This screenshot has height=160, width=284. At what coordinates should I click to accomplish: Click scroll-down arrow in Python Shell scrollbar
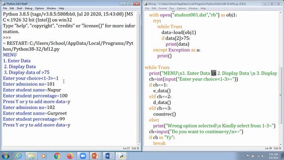tap(139, 144)
